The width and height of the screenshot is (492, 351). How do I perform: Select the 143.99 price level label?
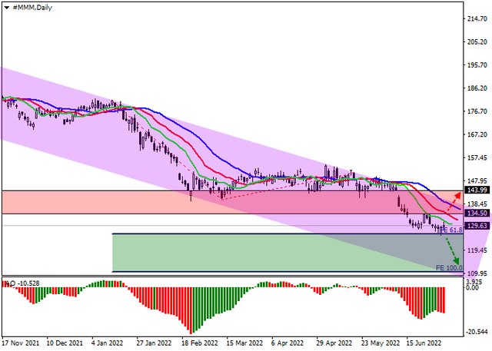coord(477,190)
